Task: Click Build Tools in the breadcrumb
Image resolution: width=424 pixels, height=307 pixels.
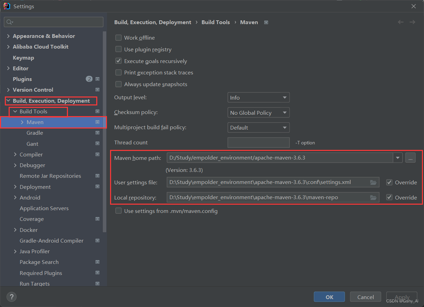Action: click(x=216, y=22)
